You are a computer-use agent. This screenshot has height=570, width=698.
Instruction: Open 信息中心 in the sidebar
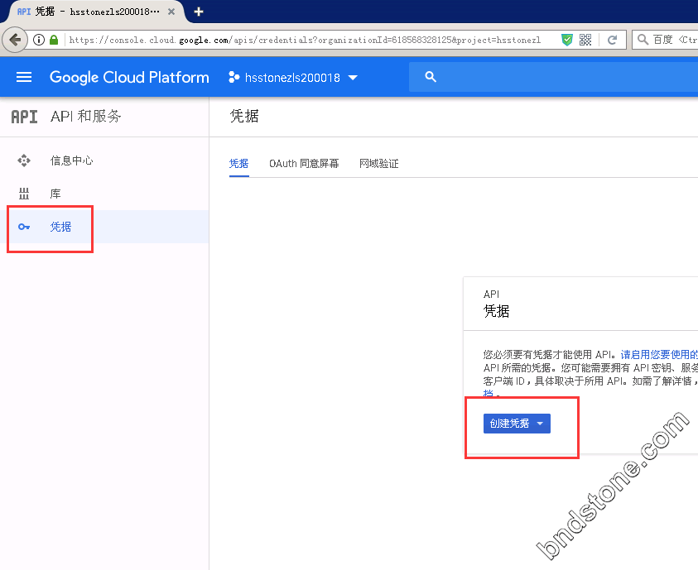pos(72,160)
